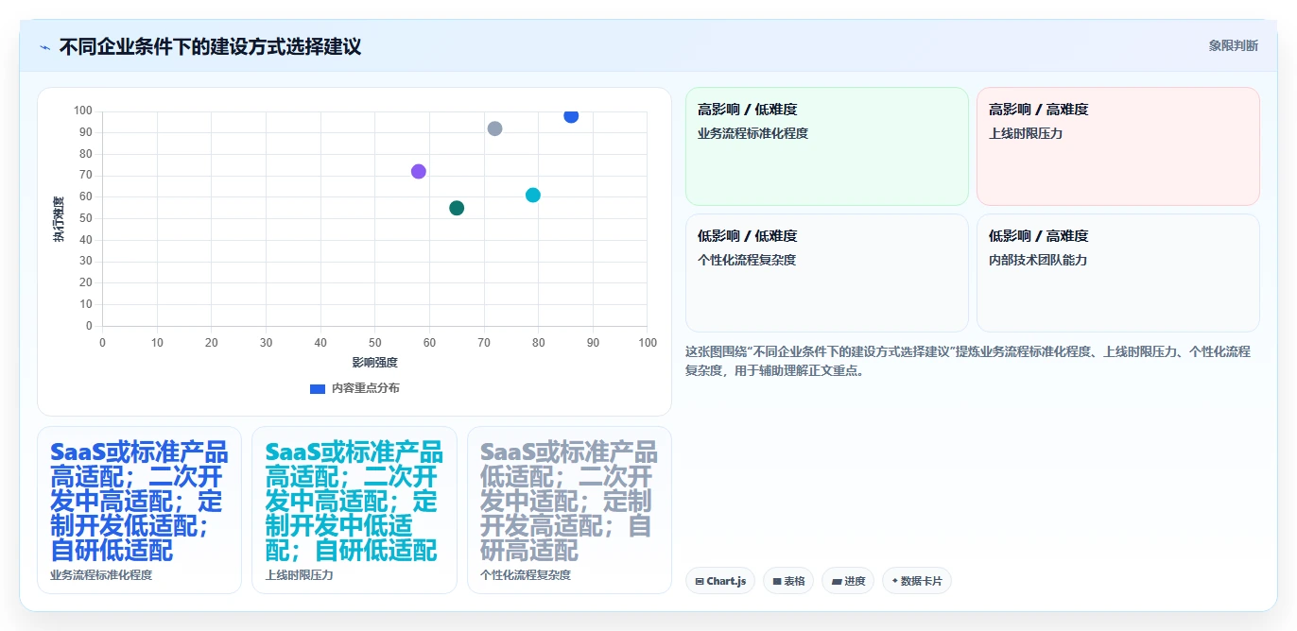1297x631 pixels.
Task: Select the gray scatter point
Action: (494, 128)
